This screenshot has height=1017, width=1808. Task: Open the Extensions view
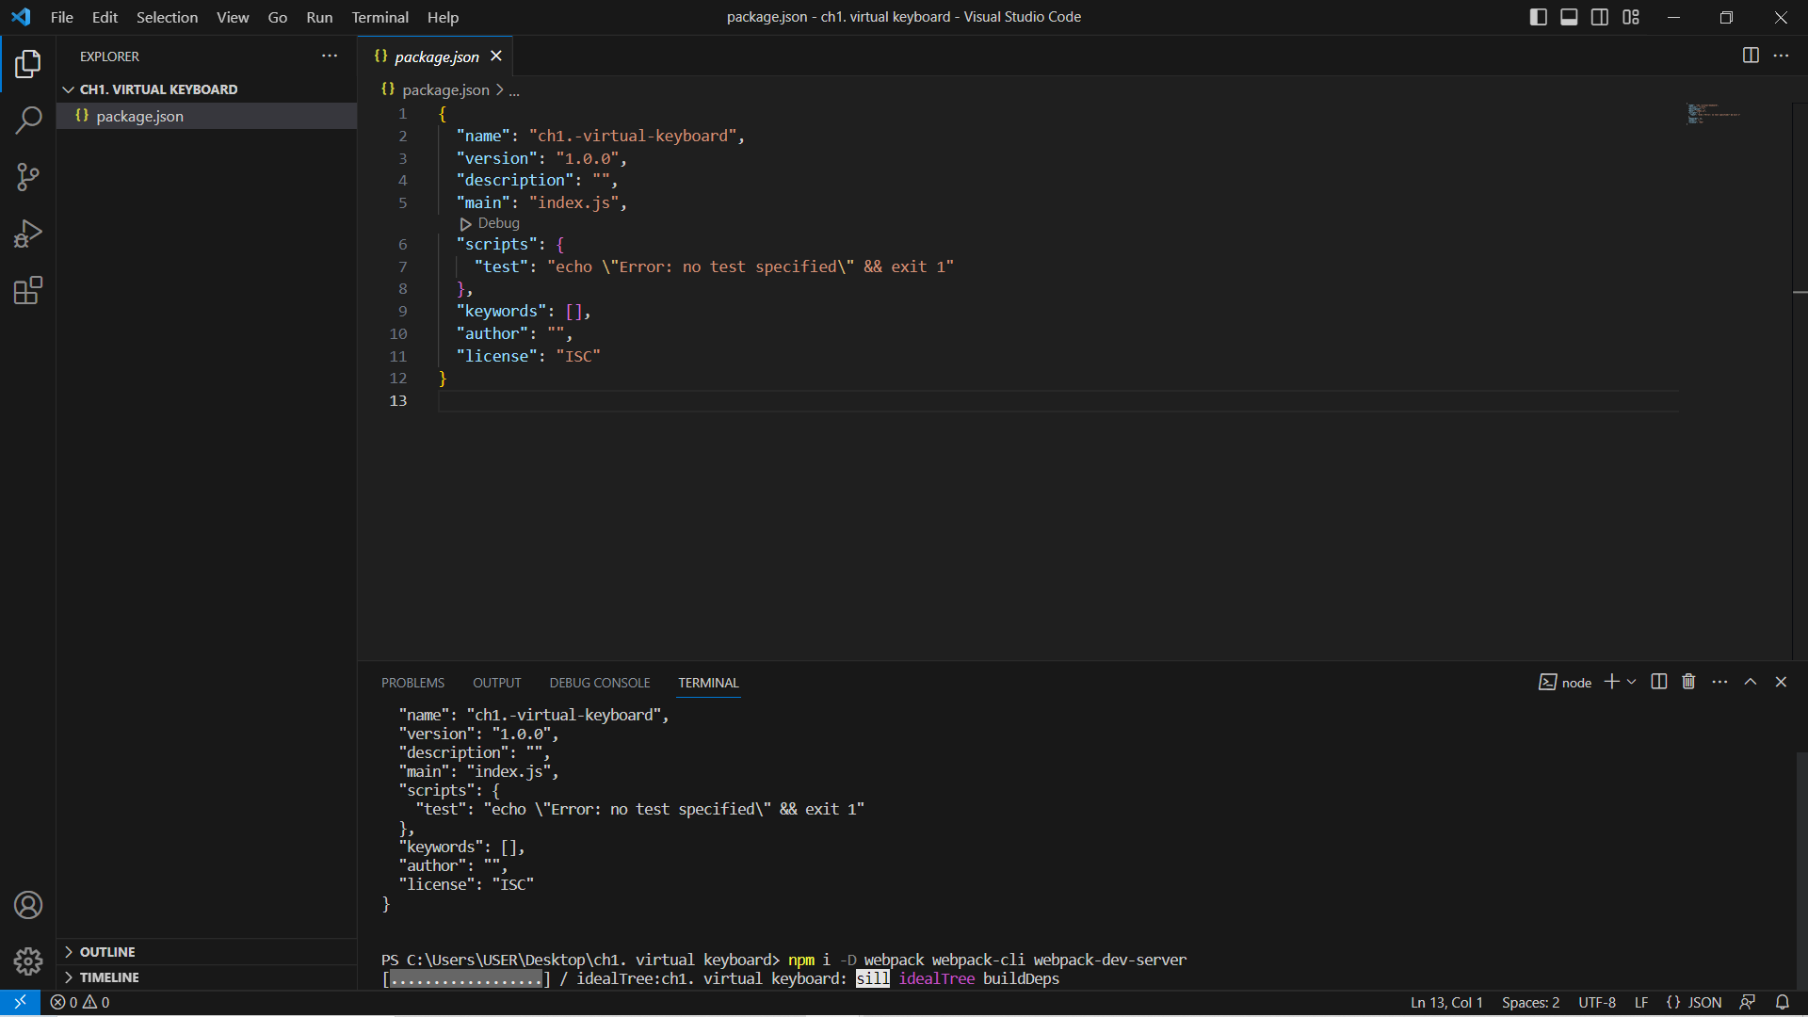coord(28,290)
